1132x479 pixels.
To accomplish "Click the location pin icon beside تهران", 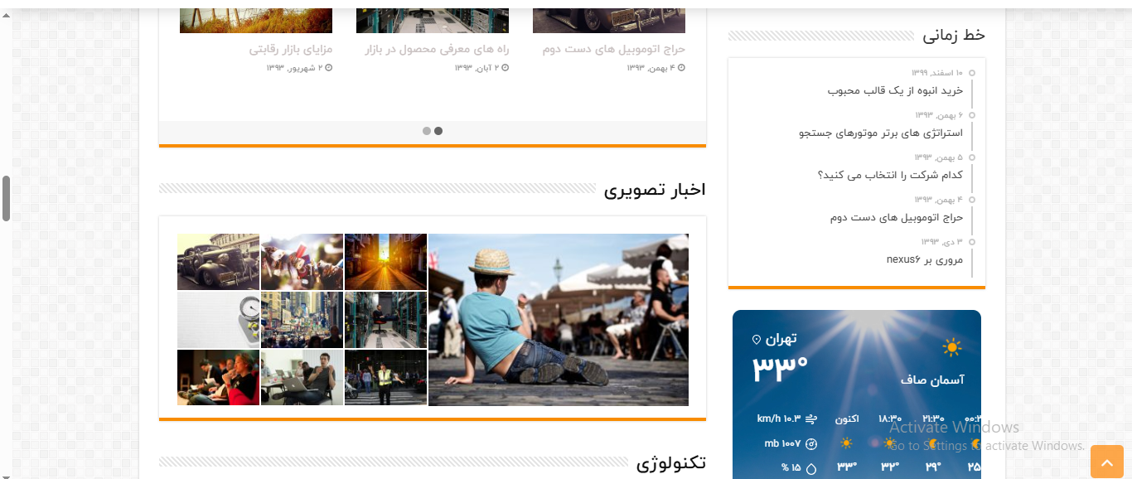I will pyautogui.click(x=756, y=340).
